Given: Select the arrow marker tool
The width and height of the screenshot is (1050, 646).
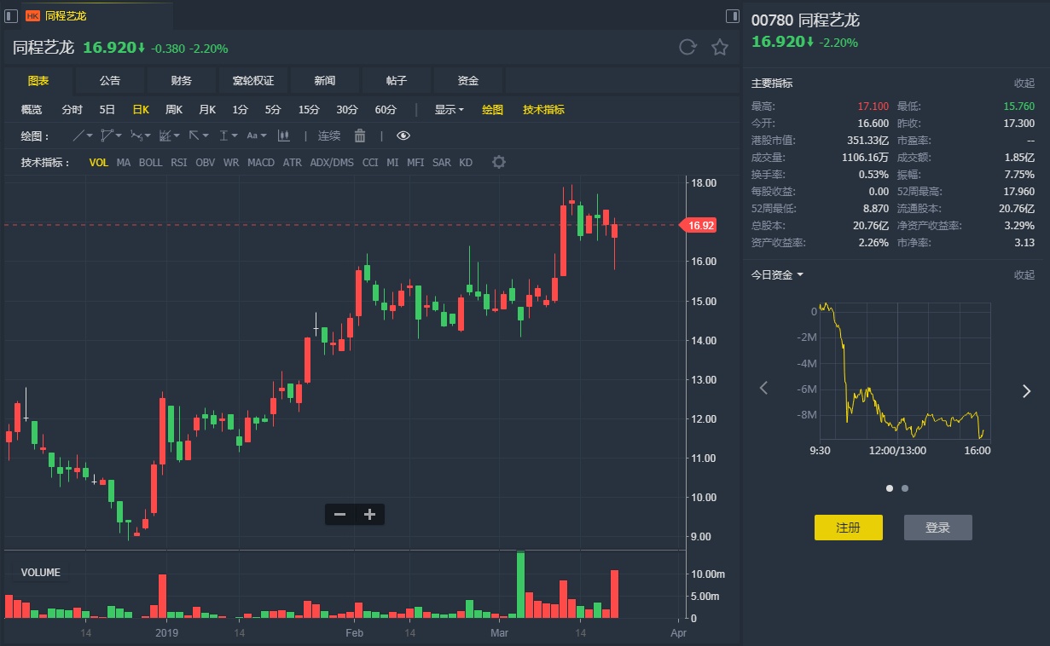Looking at the screenshot, I should coord(194,136).
